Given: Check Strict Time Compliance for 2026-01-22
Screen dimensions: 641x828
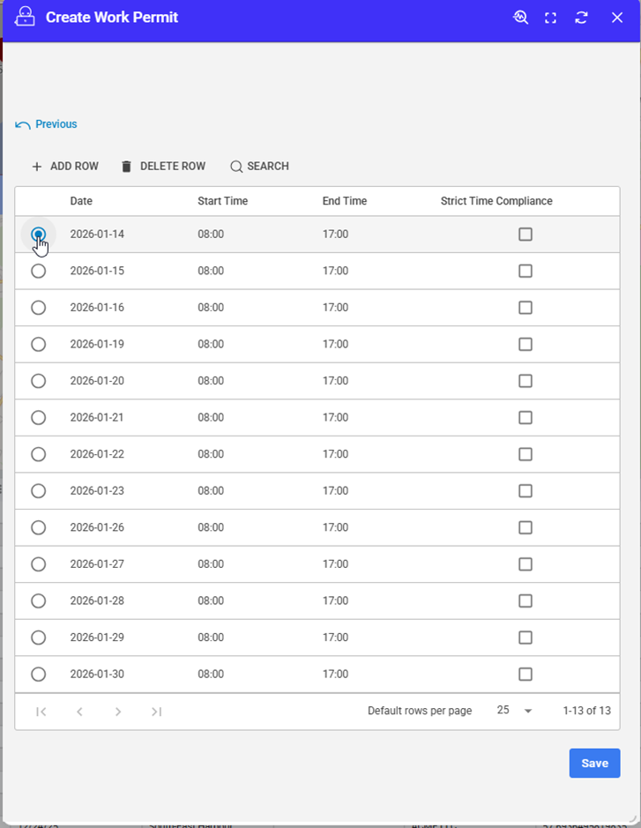Looking at the screenshot, I should [525, 454].
